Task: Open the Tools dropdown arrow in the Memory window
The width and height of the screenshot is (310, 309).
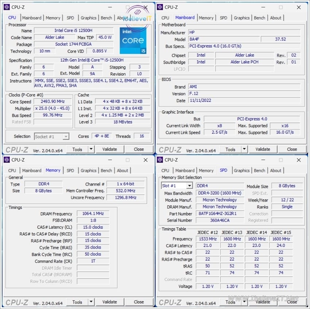Action: click(91, 302)
